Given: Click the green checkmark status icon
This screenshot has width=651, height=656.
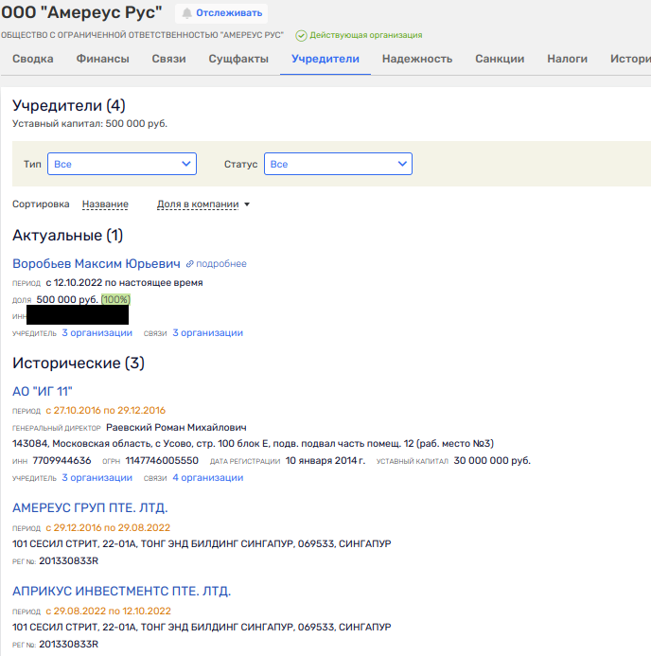Looking at the screenshot, I should pos(301,36).
